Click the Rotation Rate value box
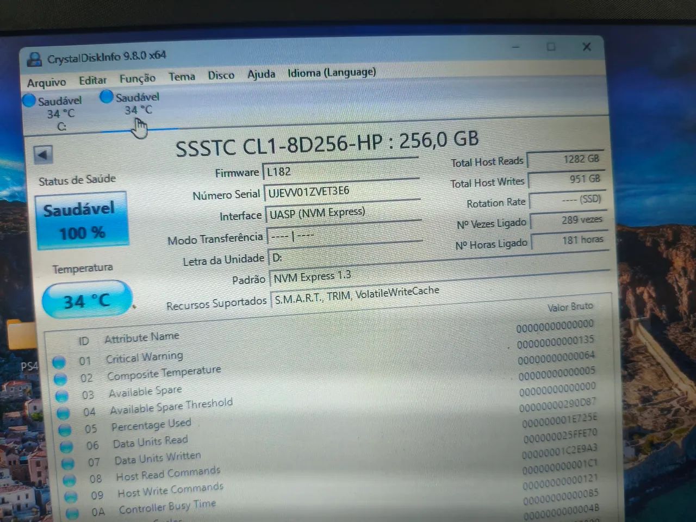Image resolution: width=696 pixels, height=522 pixels. pos(568,200)
